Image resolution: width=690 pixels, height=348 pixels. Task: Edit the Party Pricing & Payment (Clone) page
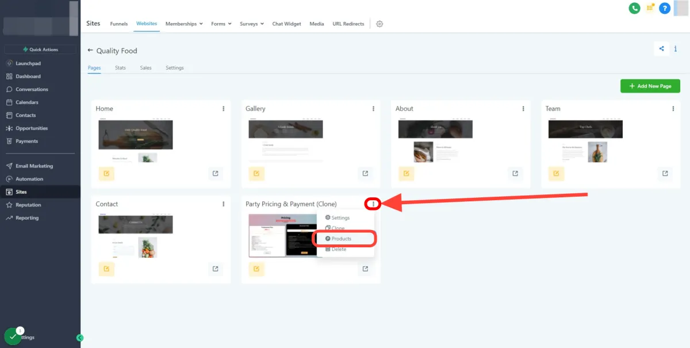click(x=256, y=269)
